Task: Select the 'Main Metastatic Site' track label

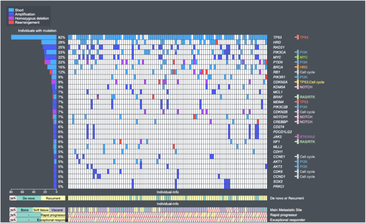Action: (286, 210)
